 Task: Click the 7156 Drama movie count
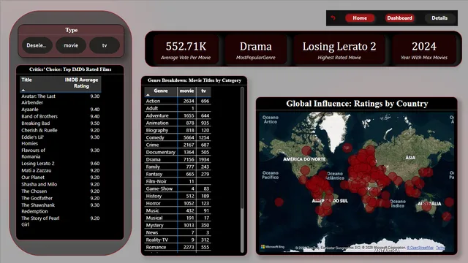(x=189, y=159)
